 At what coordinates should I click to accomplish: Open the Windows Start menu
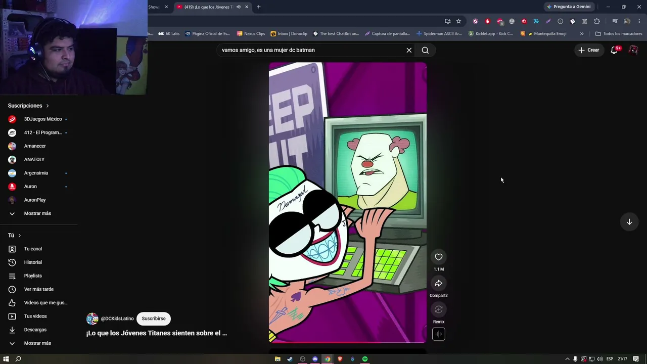tap(6, 359)
